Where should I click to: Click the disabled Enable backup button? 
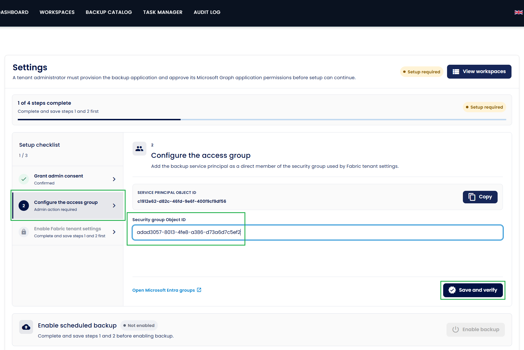tap(476, 329)
